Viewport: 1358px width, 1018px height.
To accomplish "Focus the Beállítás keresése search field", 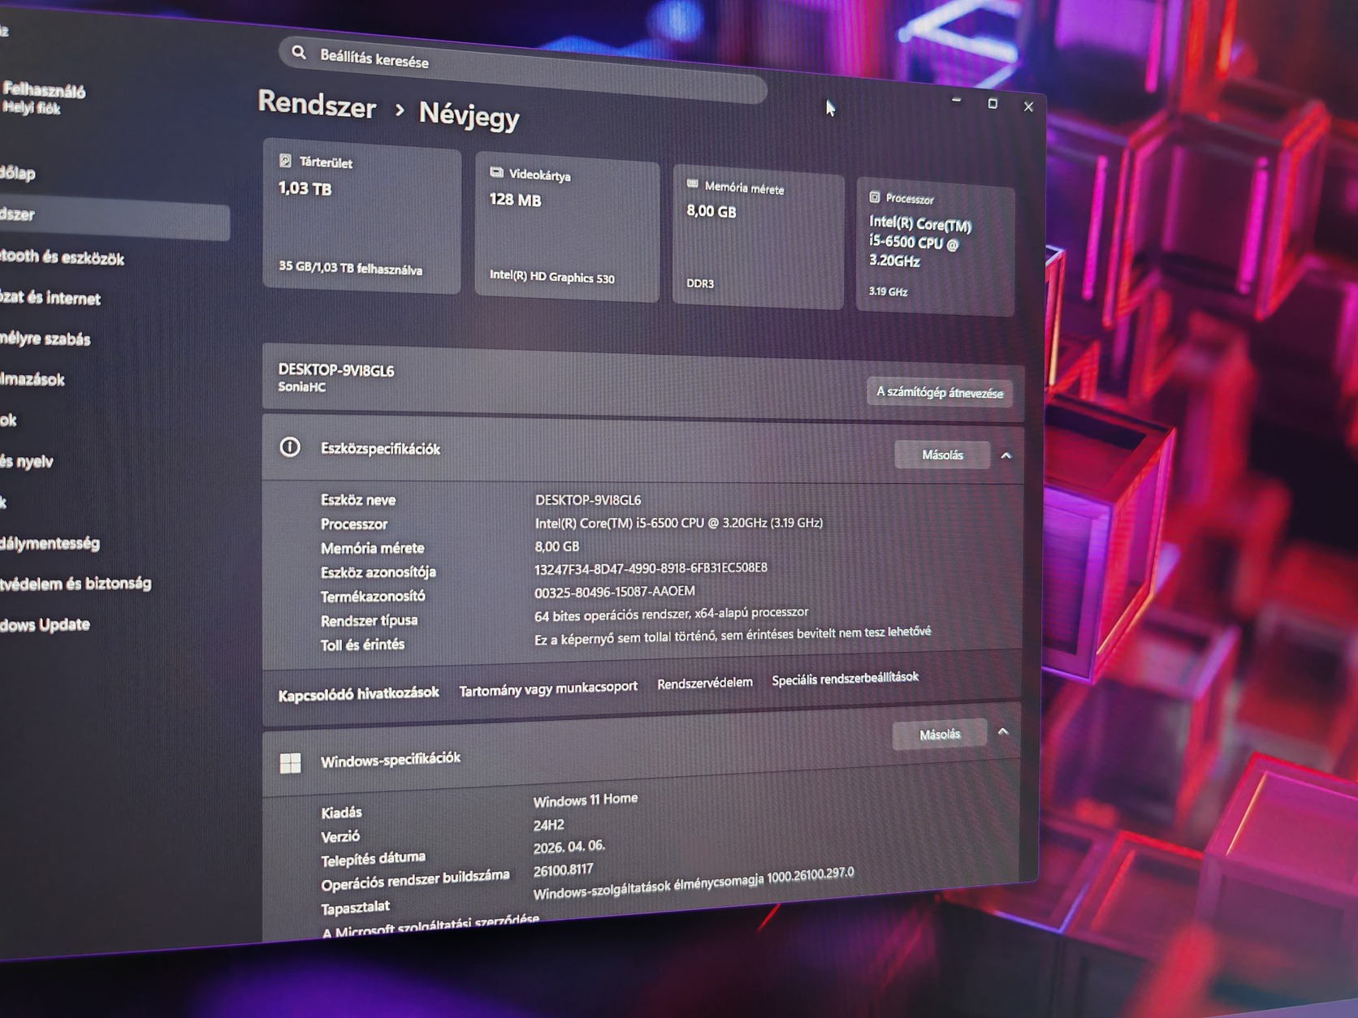I will pos(523,68).
